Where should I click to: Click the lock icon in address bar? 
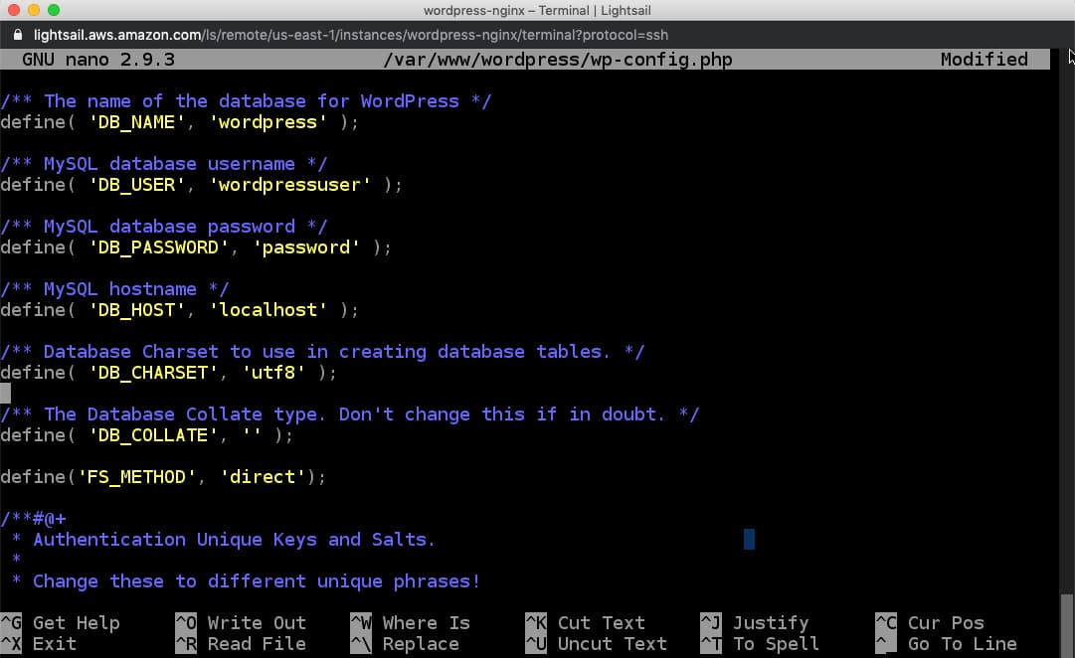click(x=18, y=34)
